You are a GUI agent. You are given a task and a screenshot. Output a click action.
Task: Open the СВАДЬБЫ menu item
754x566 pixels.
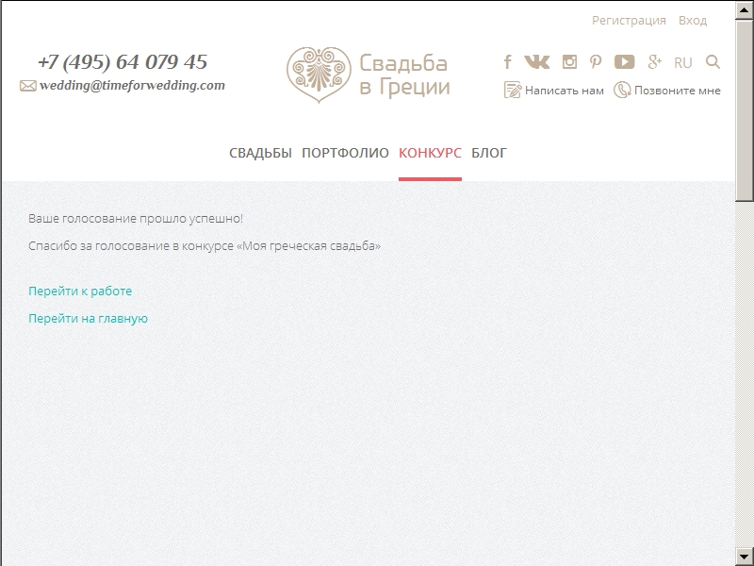[260, 153]
